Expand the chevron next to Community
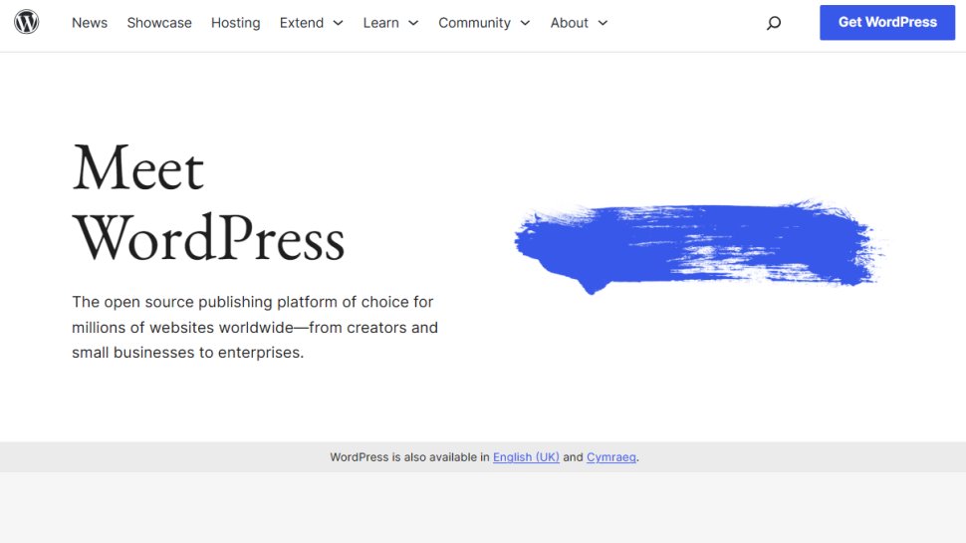Screen dimensions: 966x543 coord(525,23)
